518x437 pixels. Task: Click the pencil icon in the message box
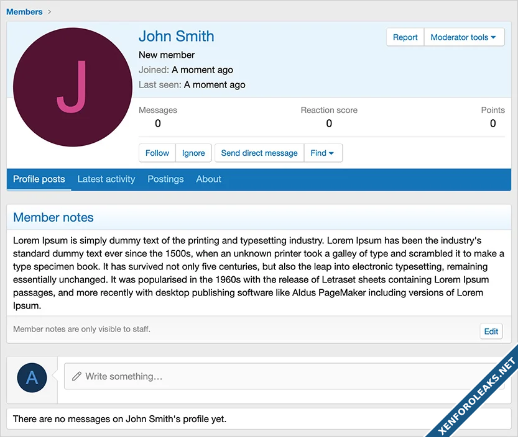click(76, 376)
